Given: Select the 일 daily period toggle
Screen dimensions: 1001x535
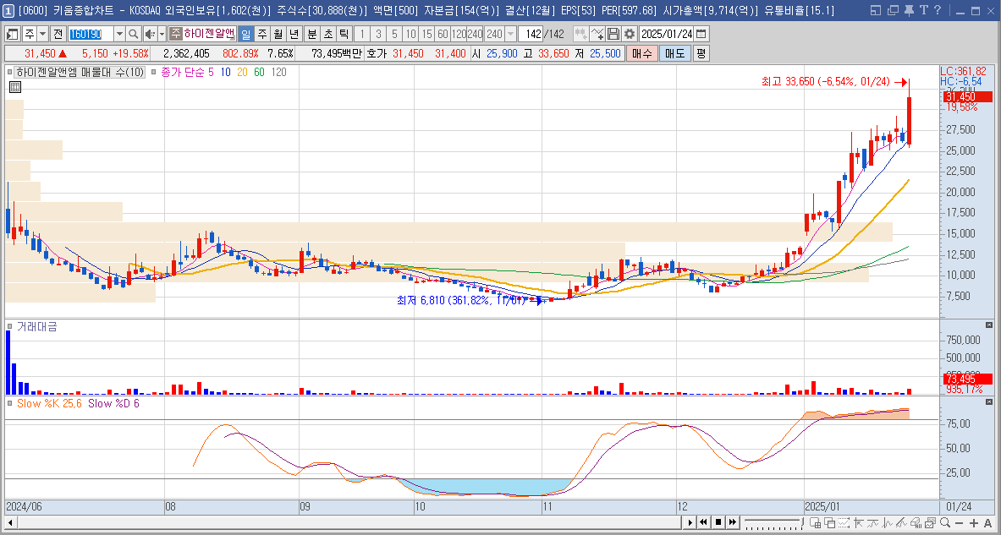Looking at the screenshot, I should click(245, 35).
